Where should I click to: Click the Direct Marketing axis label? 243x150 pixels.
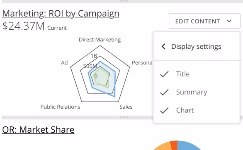pyautogui.click(x=100, y=40)
